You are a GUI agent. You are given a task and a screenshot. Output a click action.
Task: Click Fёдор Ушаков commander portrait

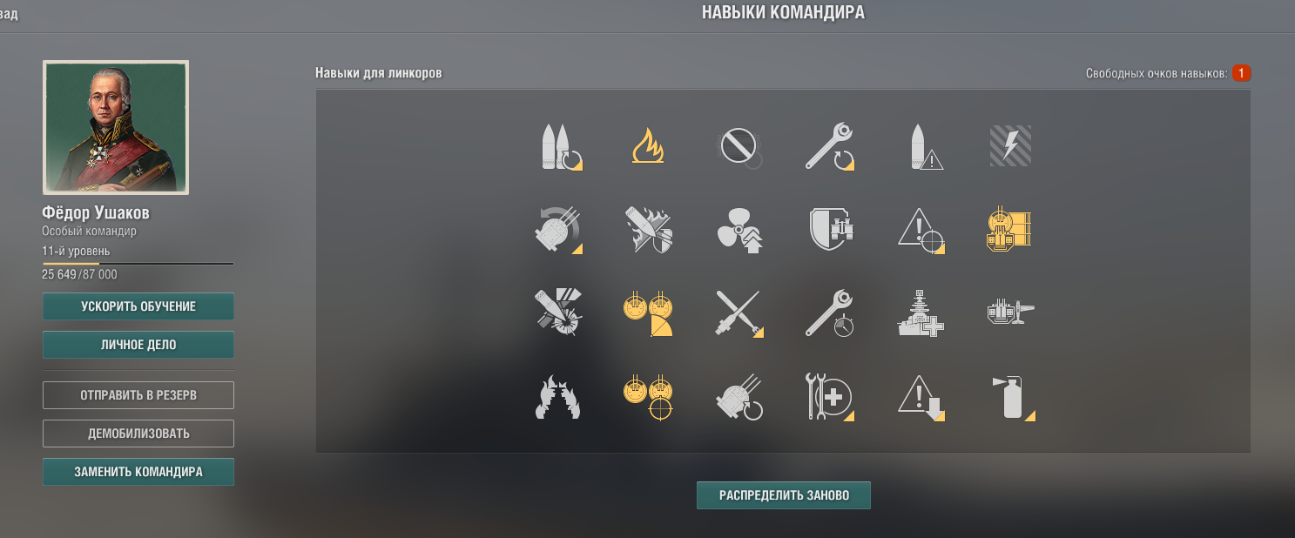tap(116, 127)
